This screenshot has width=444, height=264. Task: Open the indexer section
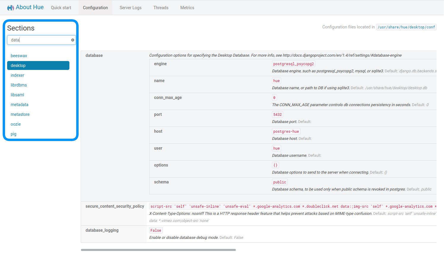point(17,75)
